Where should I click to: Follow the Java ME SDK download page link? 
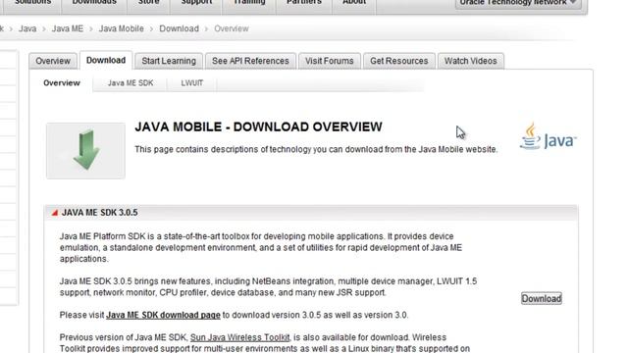(163, 315)
